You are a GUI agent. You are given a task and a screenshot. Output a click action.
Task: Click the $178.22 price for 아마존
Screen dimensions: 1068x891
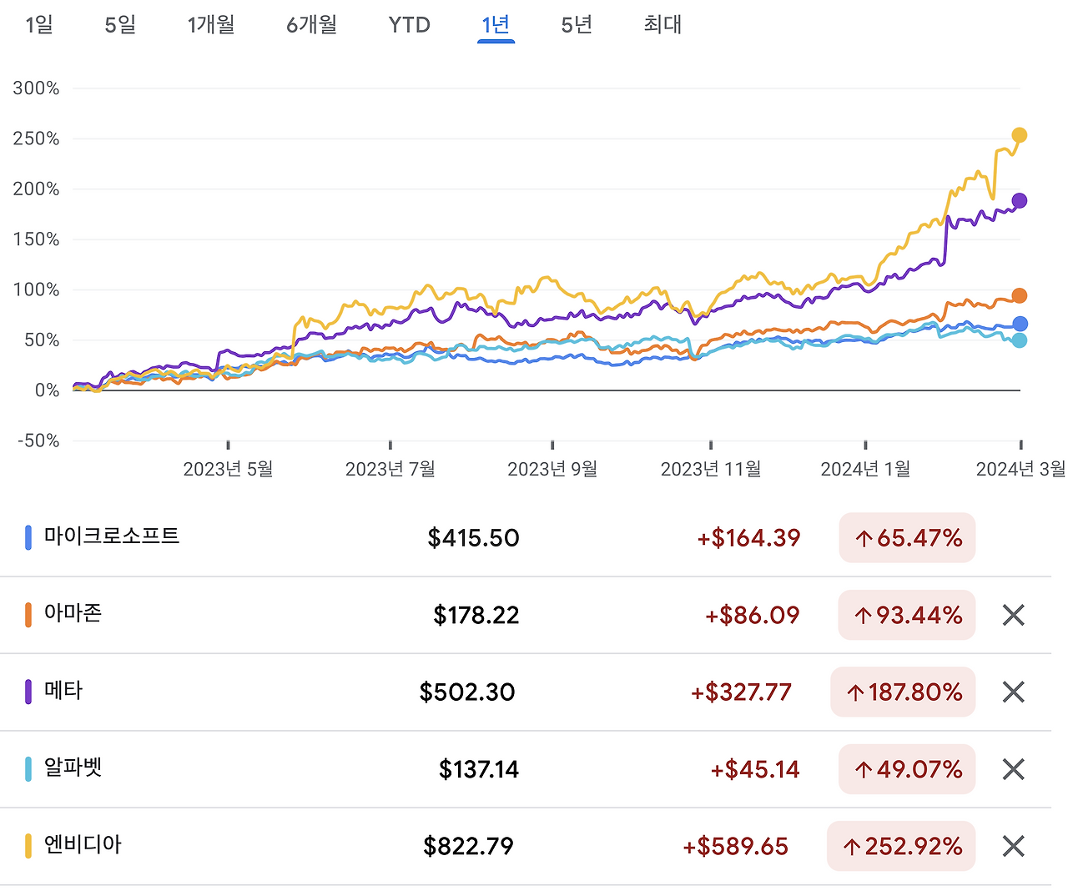[476, 616]
